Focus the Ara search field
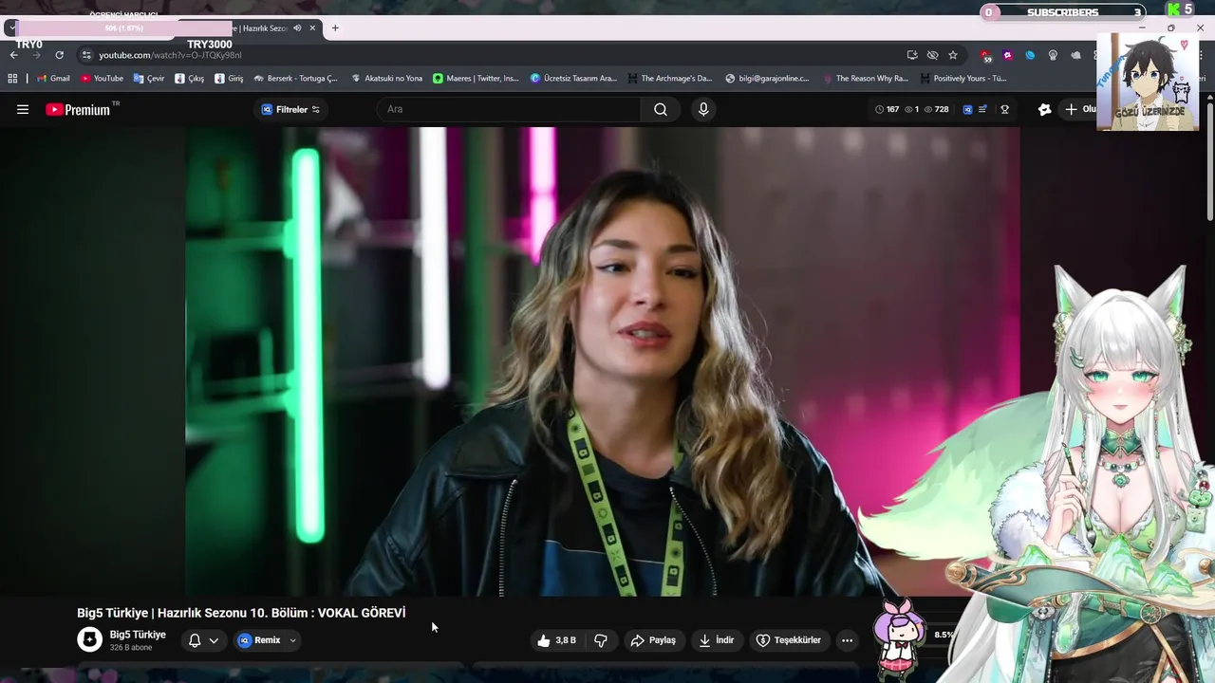The width and height of the screenshot is (1215, 683). 511,109
